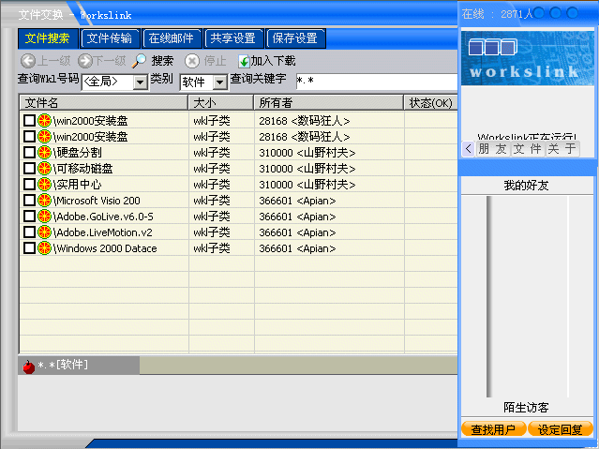The image size is (599, 449).
Task: Click orange icon of 硬盘分割 row
Action: tap(44, 152)
